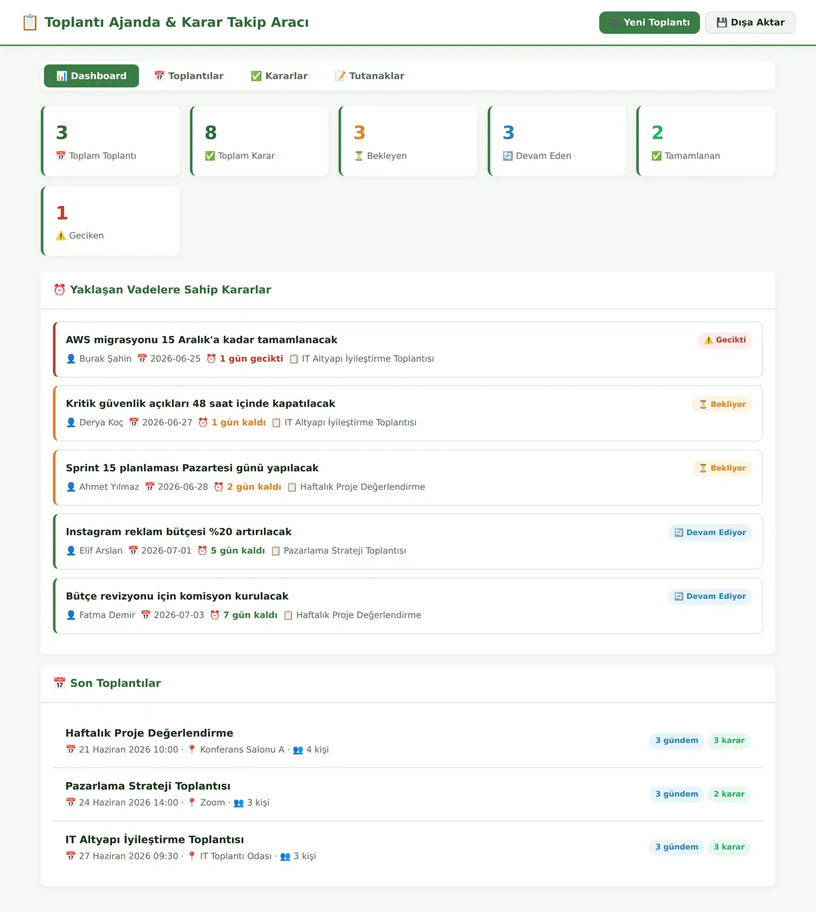The width and height of the screenshot is (816, 912).
Task: Open the Instagram reklam bütçesi decision
Action: click(x=408, y=541)
